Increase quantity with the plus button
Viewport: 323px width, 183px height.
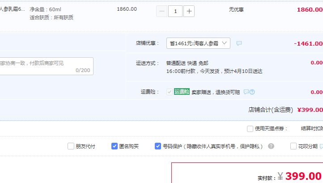[189, 11]
